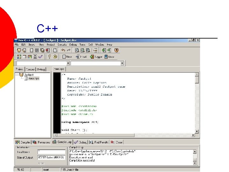Image resolution: width=229 pixels, height=172 pixels.
Task: Open the Execute menu
Action: pos(62,45)
